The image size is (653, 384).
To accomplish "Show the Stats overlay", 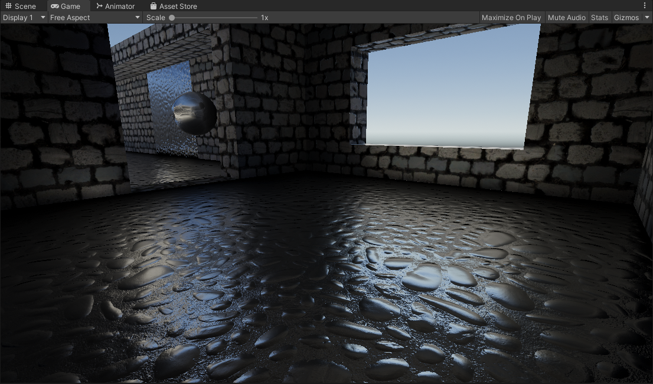I will pos(599,17).
